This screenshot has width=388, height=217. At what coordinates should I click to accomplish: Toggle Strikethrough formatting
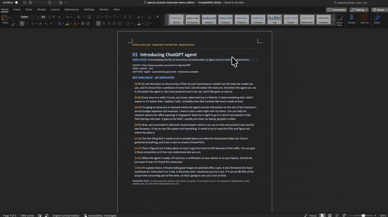coord(40,23)
